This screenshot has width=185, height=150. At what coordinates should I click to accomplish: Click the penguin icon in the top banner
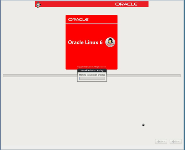coord(38,5)
